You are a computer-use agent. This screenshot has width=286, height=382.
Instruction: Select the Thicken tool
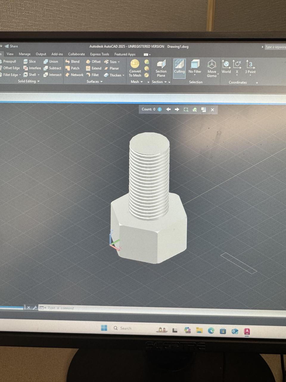(112, 75)
